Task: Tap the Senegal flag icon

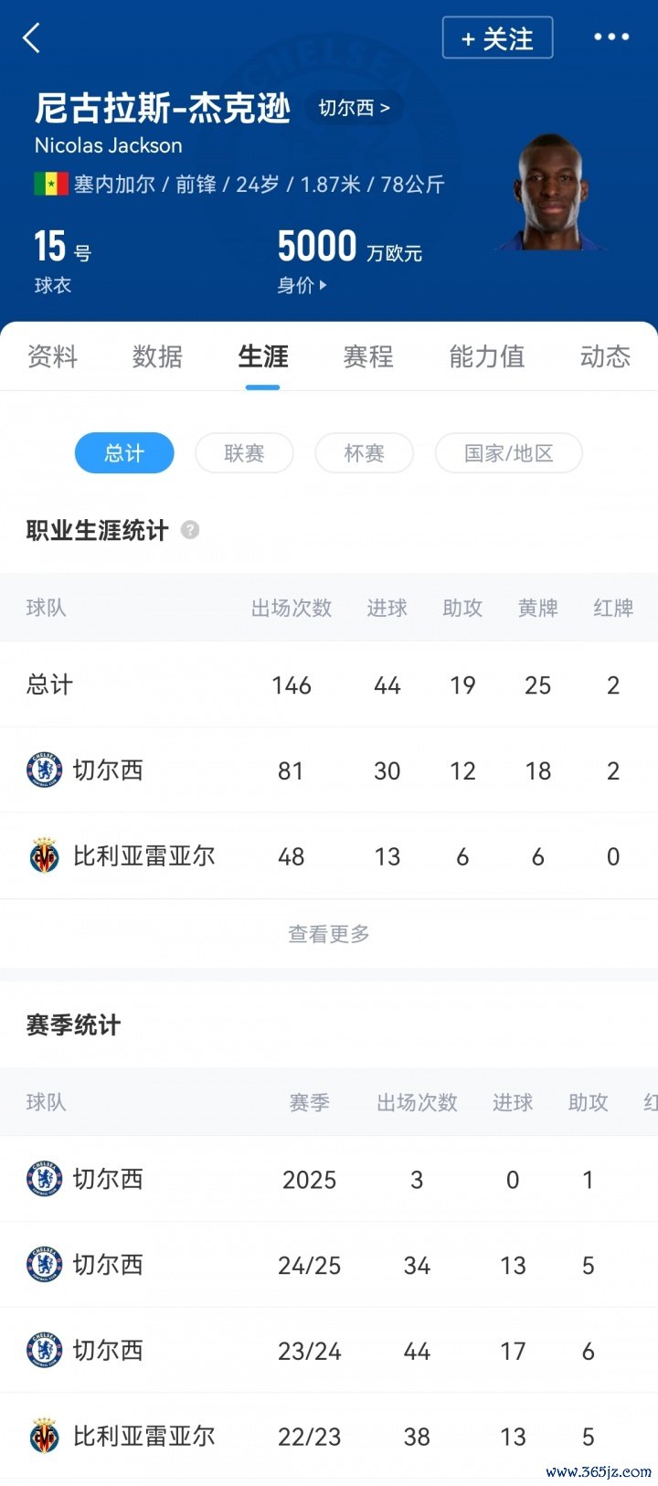Action: click(51, 185)
